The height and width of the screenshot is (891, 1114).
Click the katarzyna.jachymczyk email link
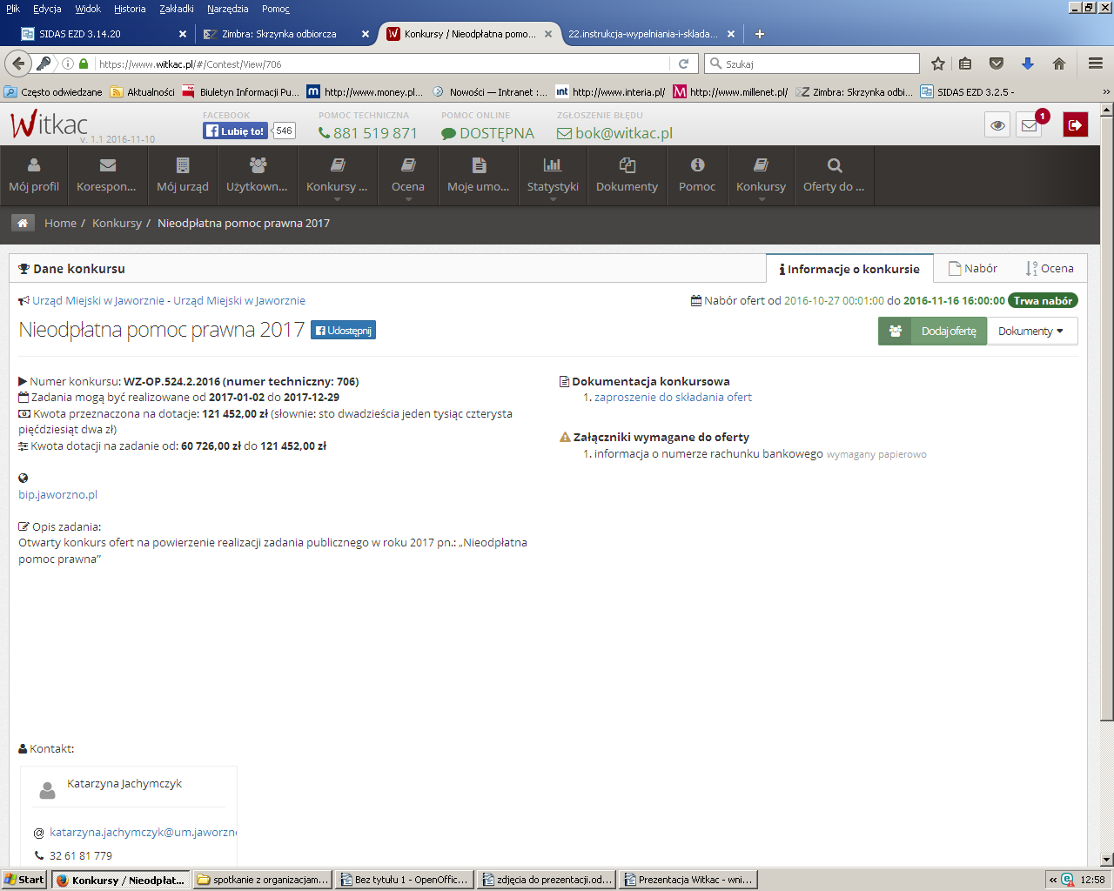click(x=143, y=832)
